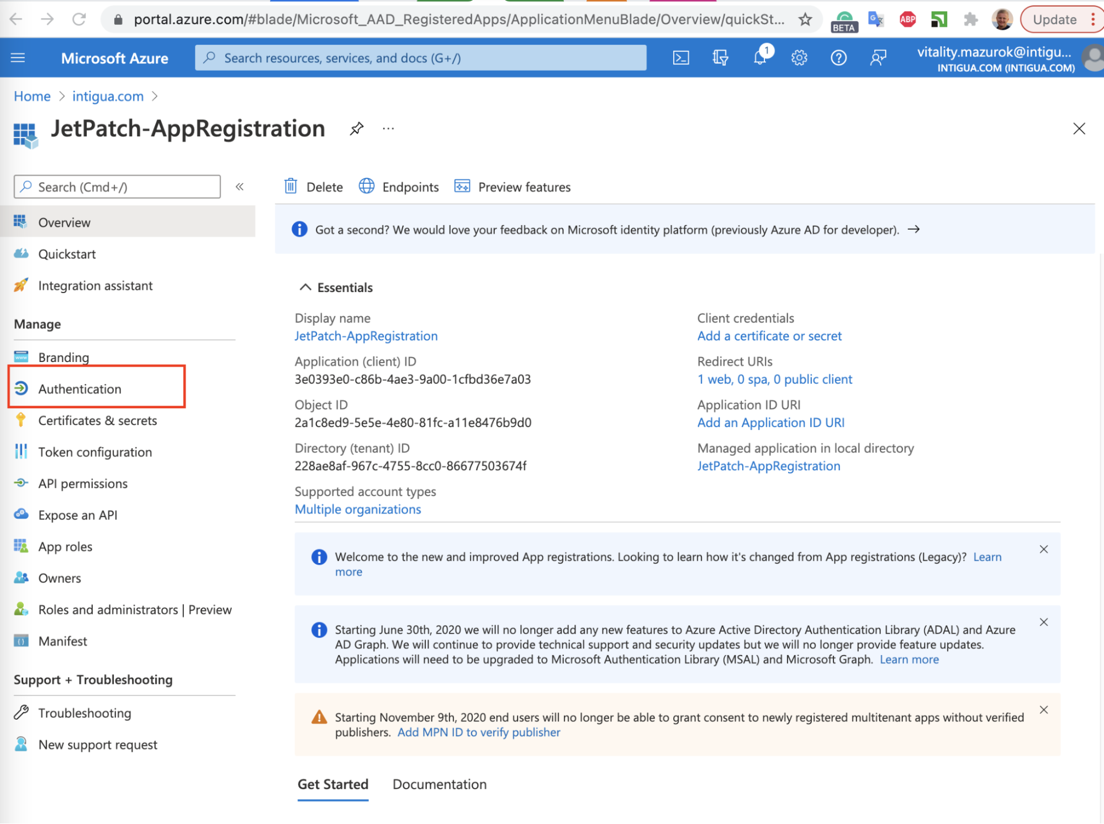Close the JetPatch-AppRegistration blade
Image resolution: width=1104 pixels, height=824 pixels.
(1079, 129)
